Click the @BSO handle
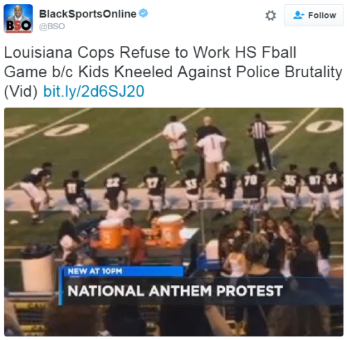The image size is (347, 340). [x=52, y=26]
